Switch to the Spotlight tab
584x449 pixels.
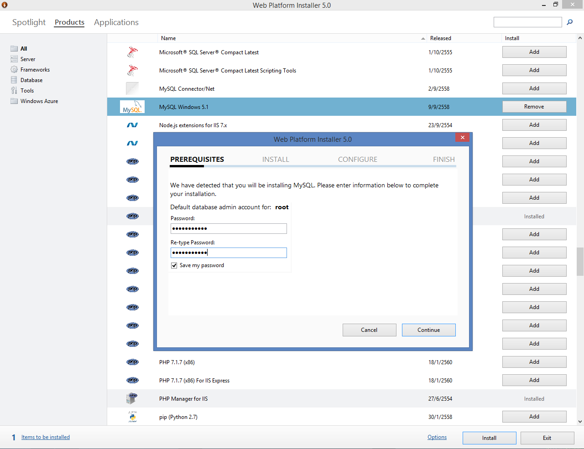(x=29, y=22)
